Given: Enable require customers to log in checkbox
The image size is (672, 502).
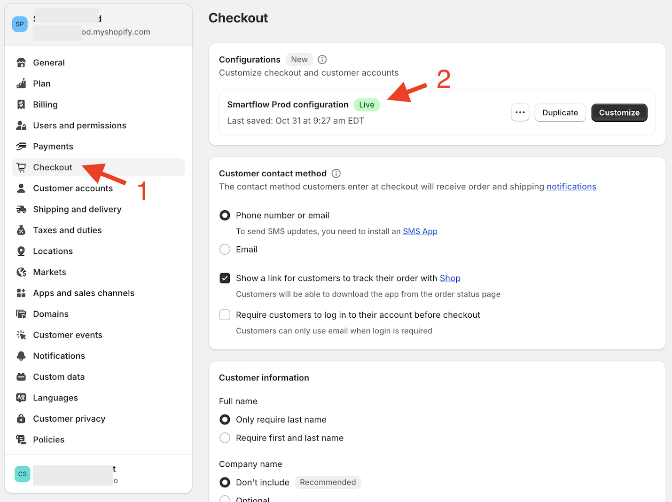Looking at the screenshot, I should (x=225, y=315).
